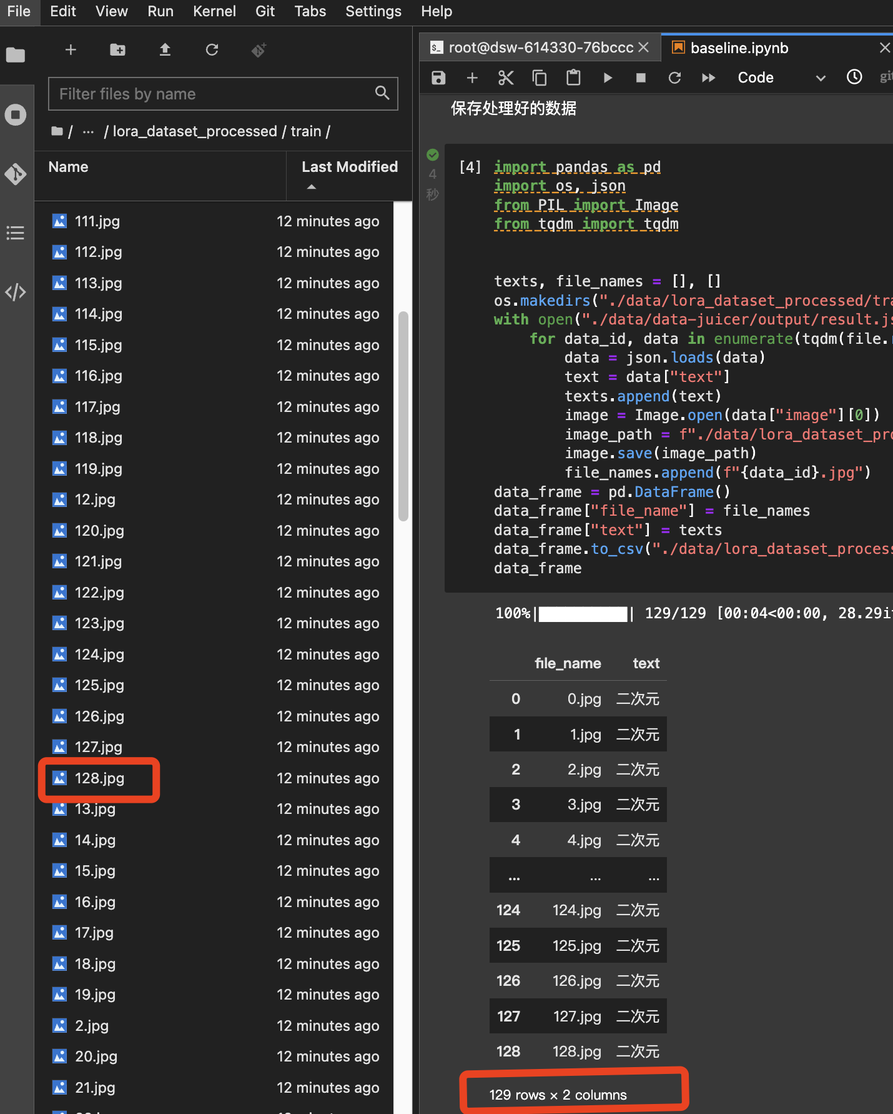Select file 13.jpg
The height and width of the screenshot is (1114, 893).
click(214, 809)
